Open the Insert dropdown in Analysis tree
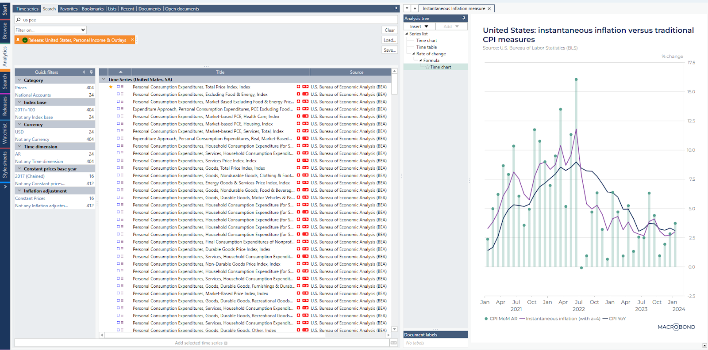The width and height of the screenshot is (708, 350). click(419, 27)
